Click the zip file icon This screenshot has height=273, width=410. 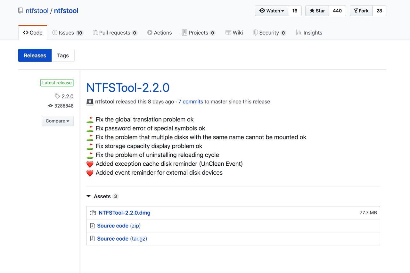click(93, 226)
